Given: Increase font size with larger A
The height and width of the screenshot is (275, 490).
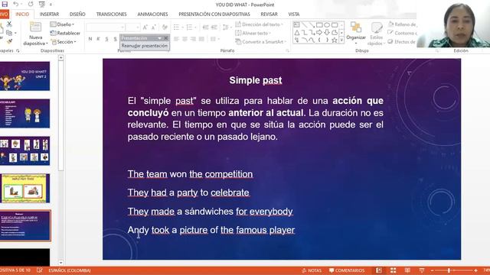Looking at the screenshot, I should click(145, 27).
